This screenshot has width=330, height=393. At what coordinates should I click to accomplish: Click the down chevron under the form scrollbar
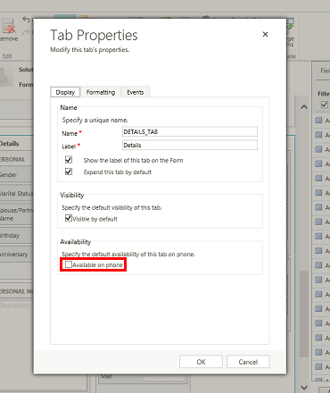pos(304,388)
